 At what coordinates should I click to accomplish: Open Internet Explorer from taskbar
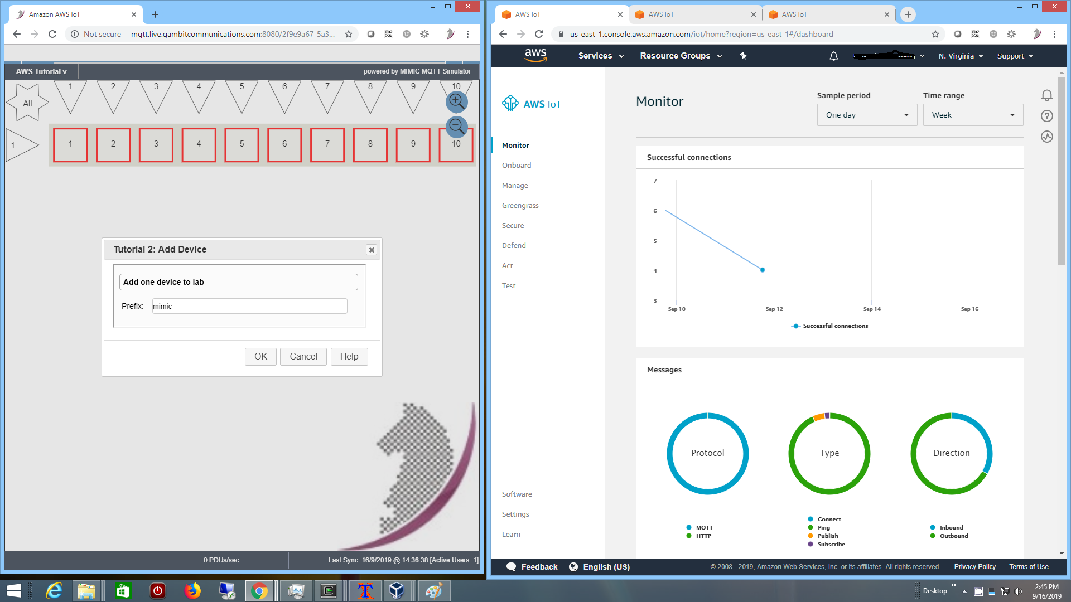pyautogui.click(x=54, y=591)
